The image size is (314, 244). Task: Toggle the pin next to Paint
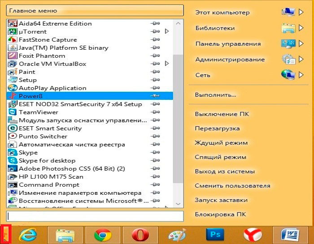[155, 72]
